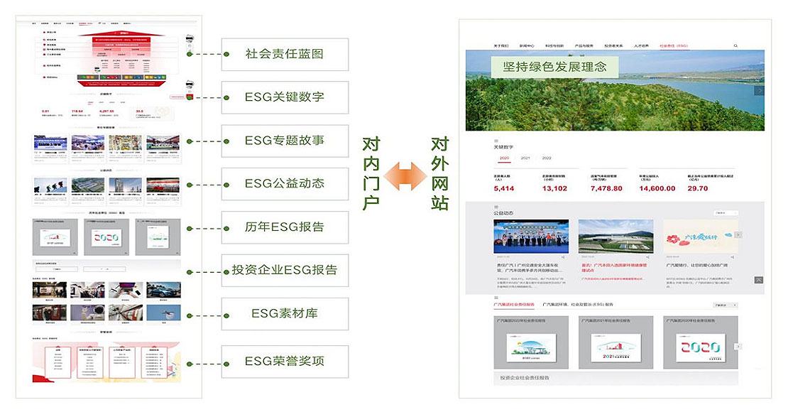The width and height of the screenshot is (788, 412).
Task: Open the 社会责任（ESG） nav menu item
Action: [674, 45]
